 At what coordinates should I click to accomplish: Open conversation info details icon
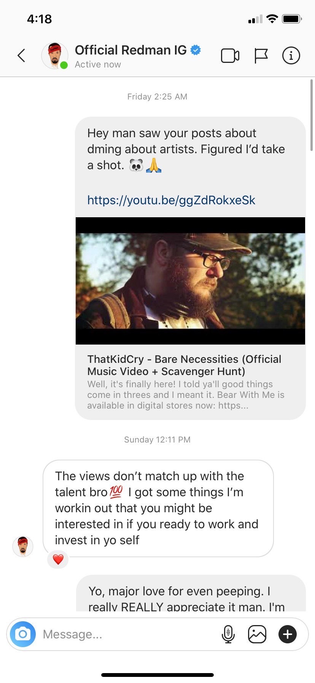[291, 56]
